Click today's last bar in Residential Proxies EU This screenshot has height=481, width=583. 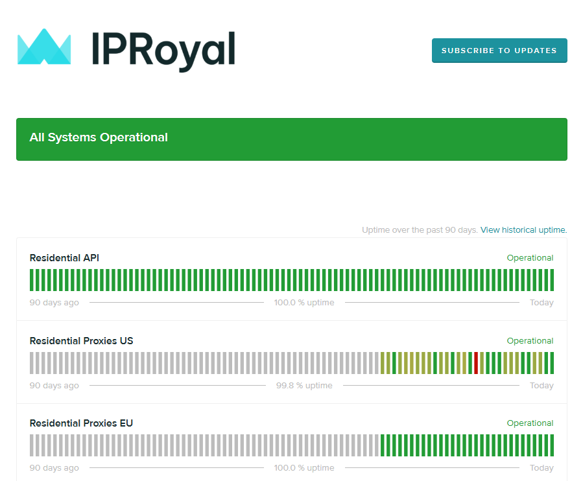click(552, 445)
